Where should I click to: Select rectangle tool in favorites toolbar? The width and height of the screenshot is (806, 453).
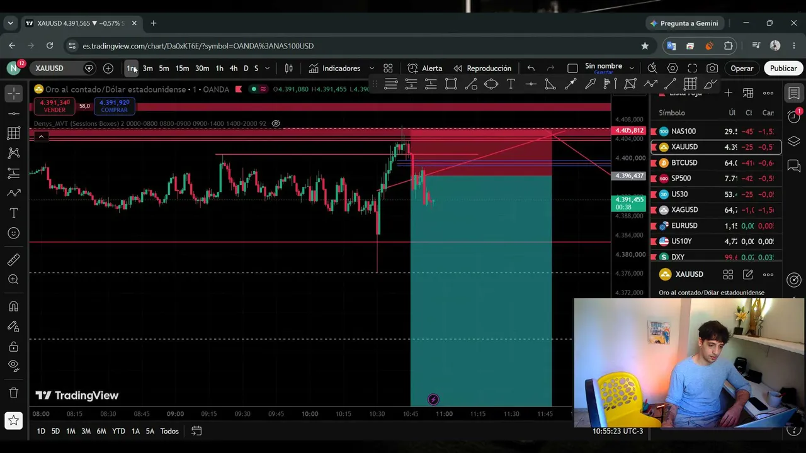[x=451, y=84]
